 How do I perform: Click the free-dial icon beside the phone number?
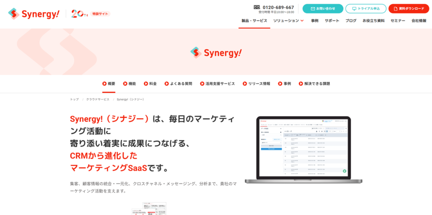(x=257, y=7)
